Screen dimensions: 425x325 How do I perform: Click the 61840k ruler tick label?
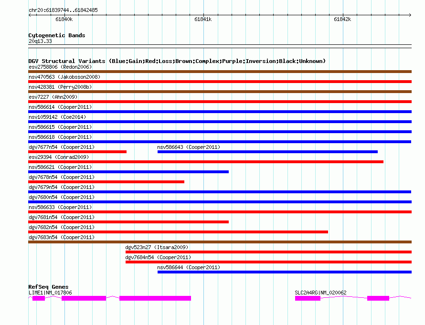pos(64,19)
